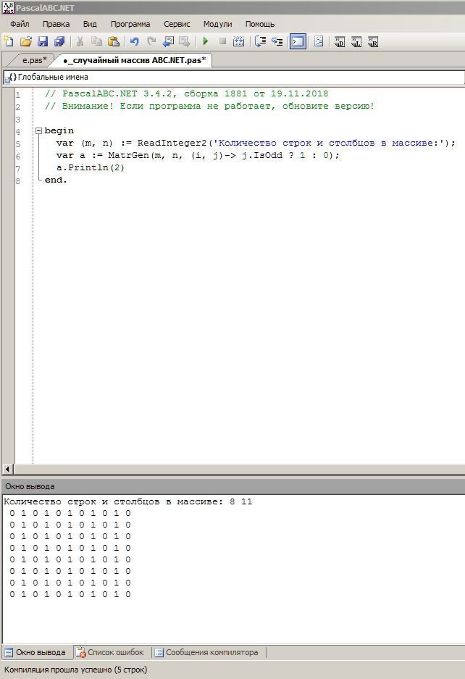This screenshot has height=679, width=465.
Task: Open the Вид menu
Action: 90,24
